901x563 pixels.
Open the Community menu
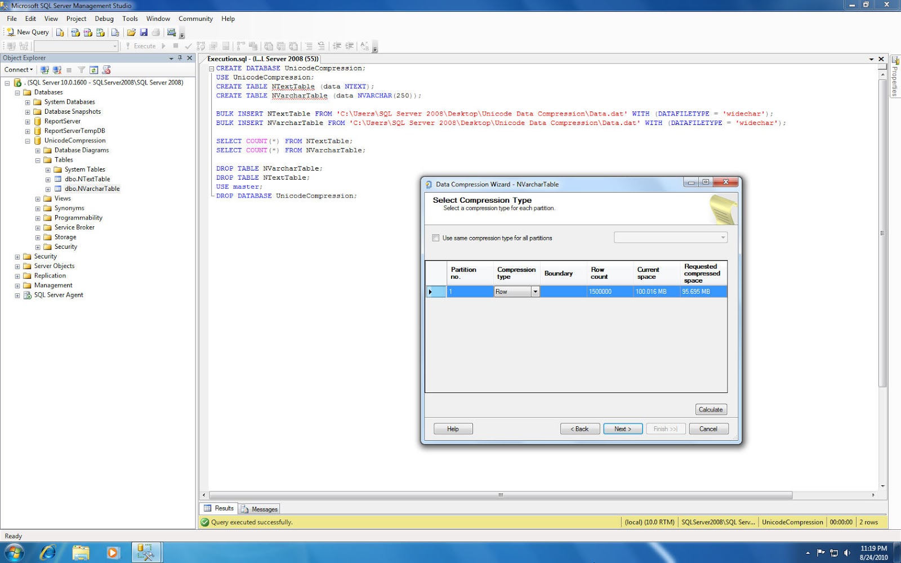tap(195, 19)
